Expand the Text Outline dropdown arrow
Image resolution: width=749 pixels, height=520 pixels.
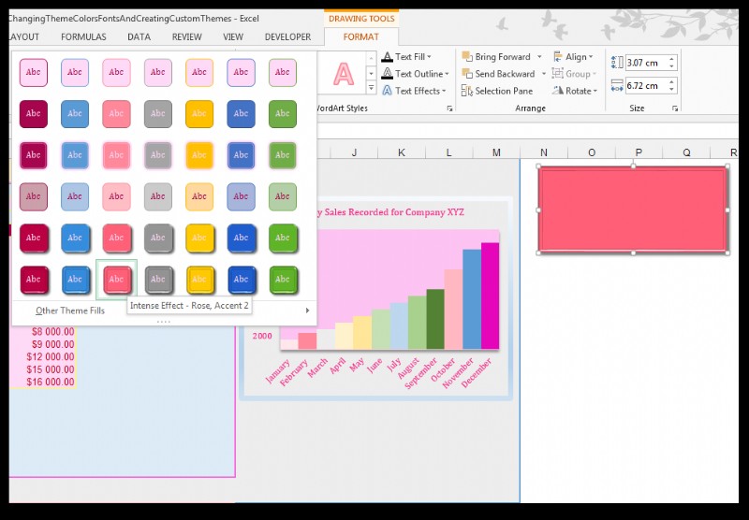(447, 74)
